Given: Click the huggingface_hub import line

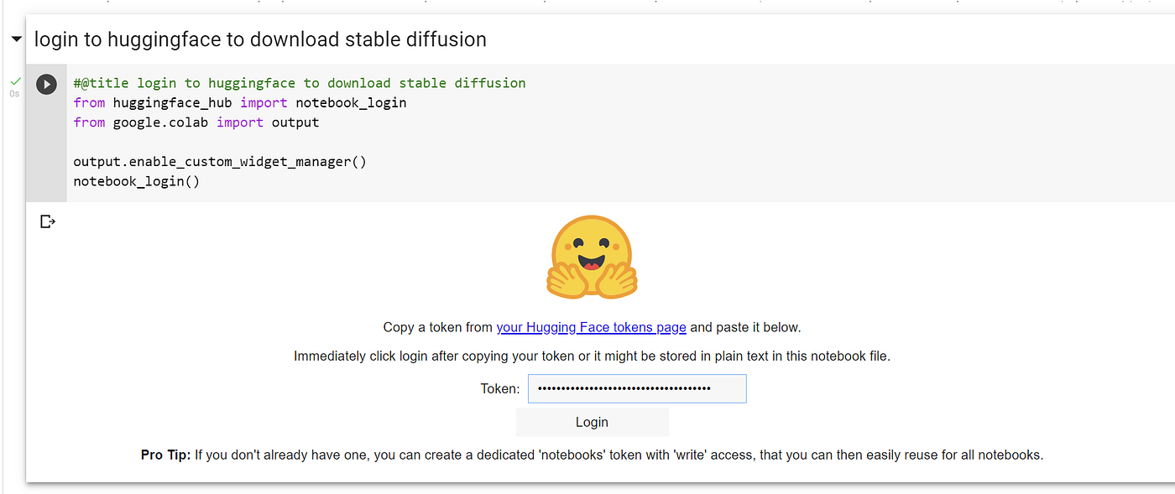Looking at the screenshot, I should coord(240,102).
